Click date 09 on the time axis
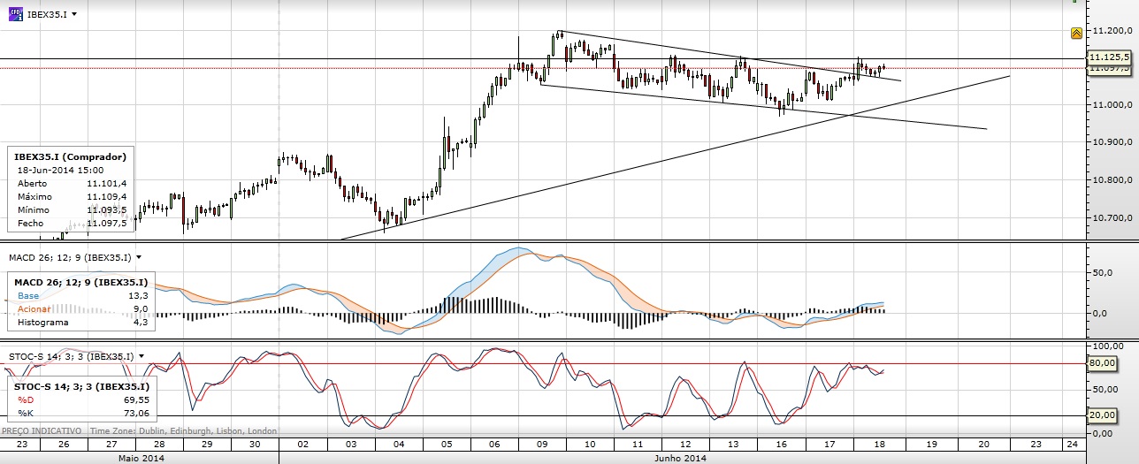 click(x=542, y=444)
